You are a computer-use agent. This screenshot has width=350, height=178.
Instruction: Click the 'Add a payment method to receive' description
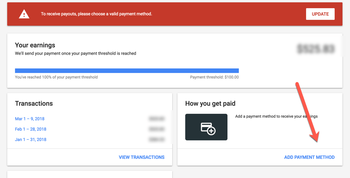276,116
